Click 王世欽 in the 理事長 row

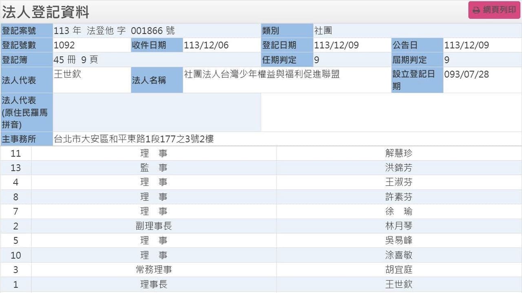[399, 284]
